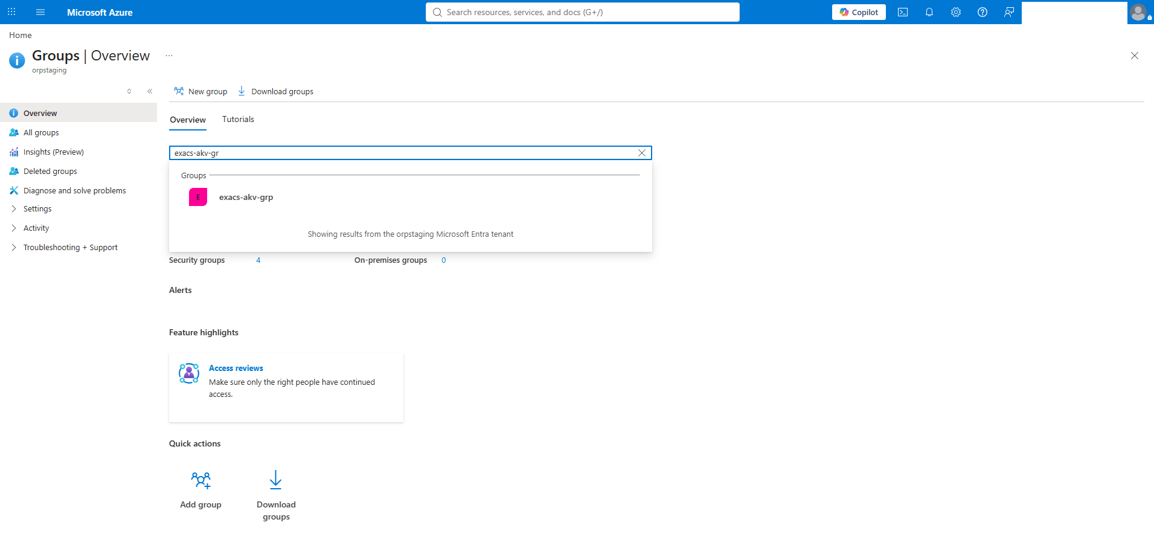
Task: Expand the Activity section chevron
Action: click(x=14, y=228)
